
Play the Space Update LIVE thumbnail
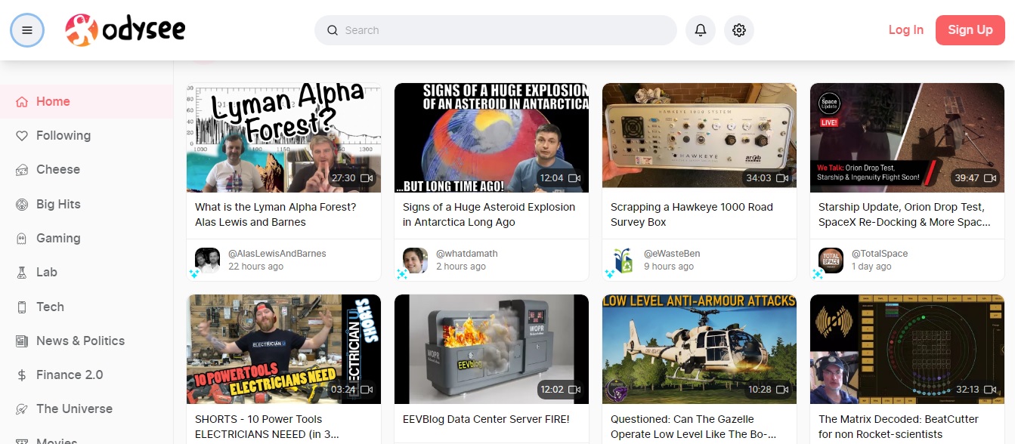pyautogui.click(x=907, y=137)
